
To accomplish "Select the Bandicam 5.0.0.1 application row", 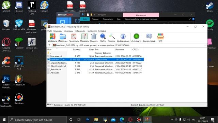I will tap(95, 59).
